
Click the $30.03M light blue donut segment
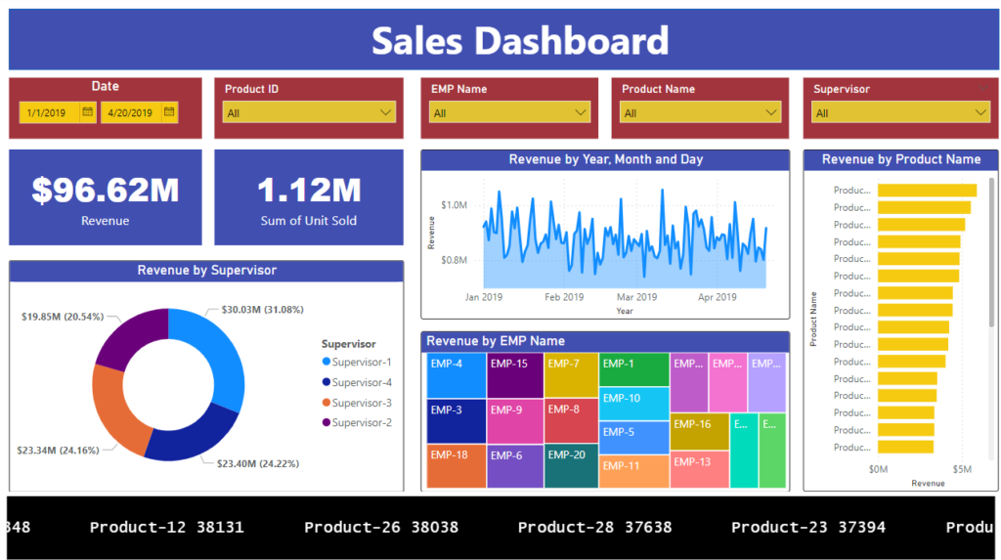222,354
